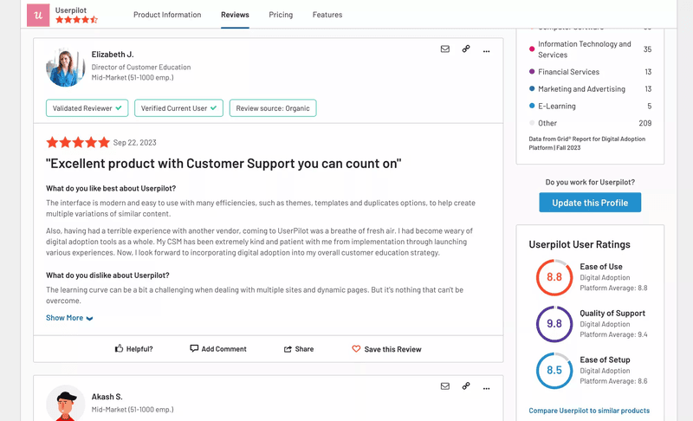Click the Update this Profile button
Image resolution: width=693 pixels, height=421 pixels.
pyautogui.click(x=590, y=203)
